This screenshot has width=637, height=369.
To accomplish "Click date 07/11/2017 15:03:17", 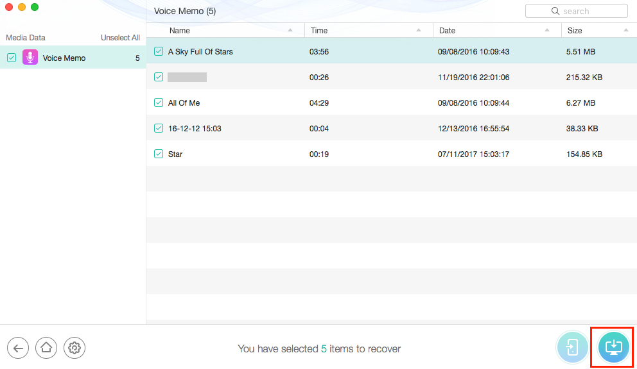I will [473, 154].
